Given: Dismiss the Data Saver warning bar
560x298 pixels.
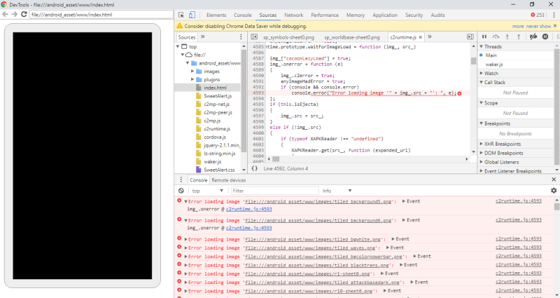Looking at the screenshot, I should pos(555,26).
